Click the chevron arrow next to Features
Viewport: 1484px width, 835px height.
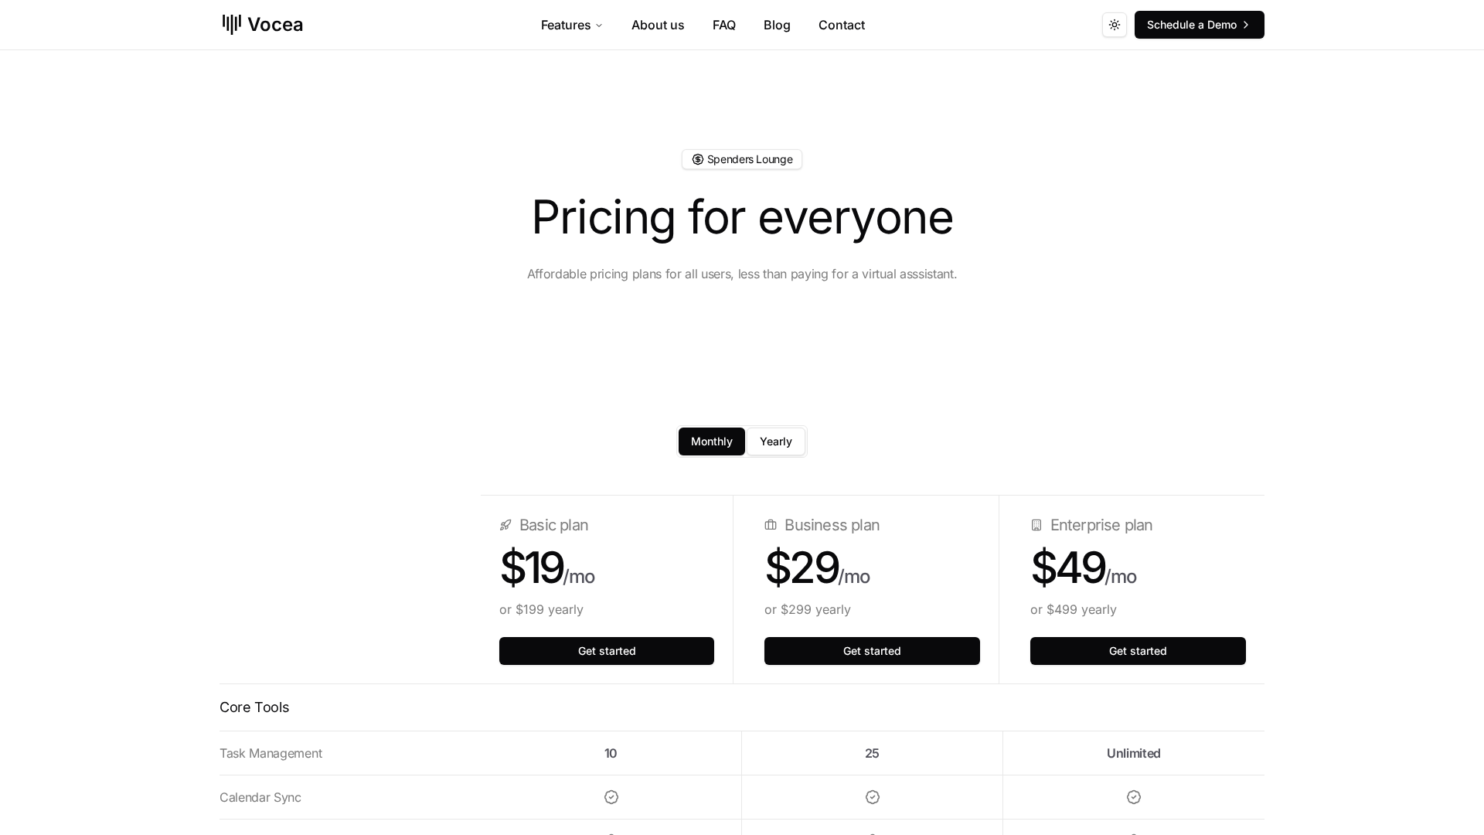599,26
